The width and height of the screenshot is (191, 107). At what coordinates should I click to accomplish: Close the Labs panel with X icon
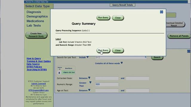pos(189,51)
